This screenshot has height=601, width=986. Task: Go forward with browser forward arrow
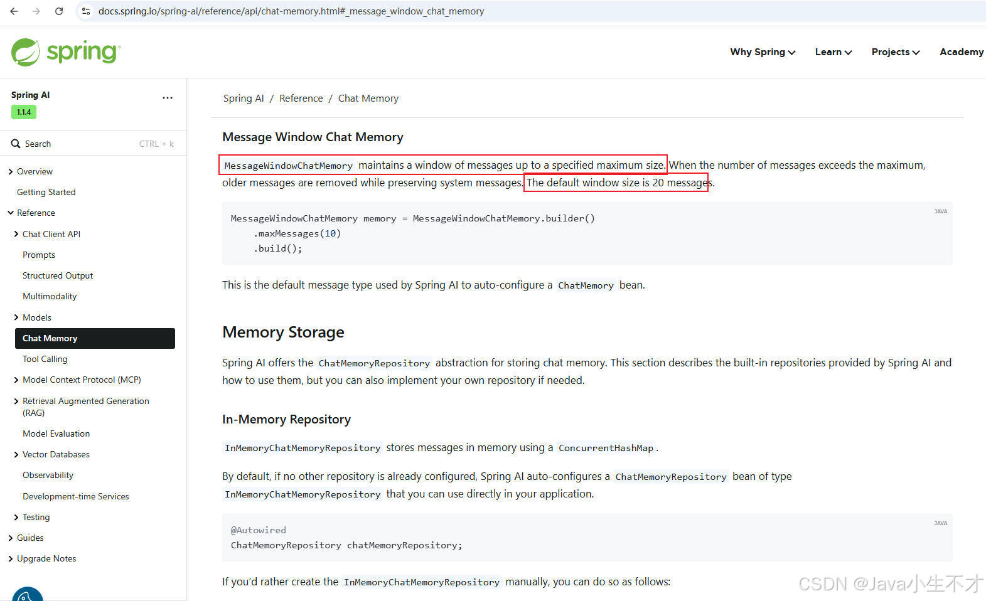click(36, 11)
